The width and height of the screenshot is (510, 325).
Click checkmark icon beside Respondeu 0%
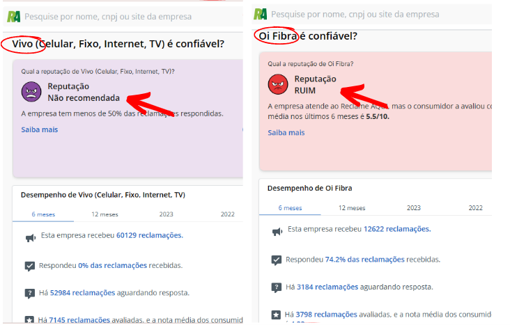[29, 266]
